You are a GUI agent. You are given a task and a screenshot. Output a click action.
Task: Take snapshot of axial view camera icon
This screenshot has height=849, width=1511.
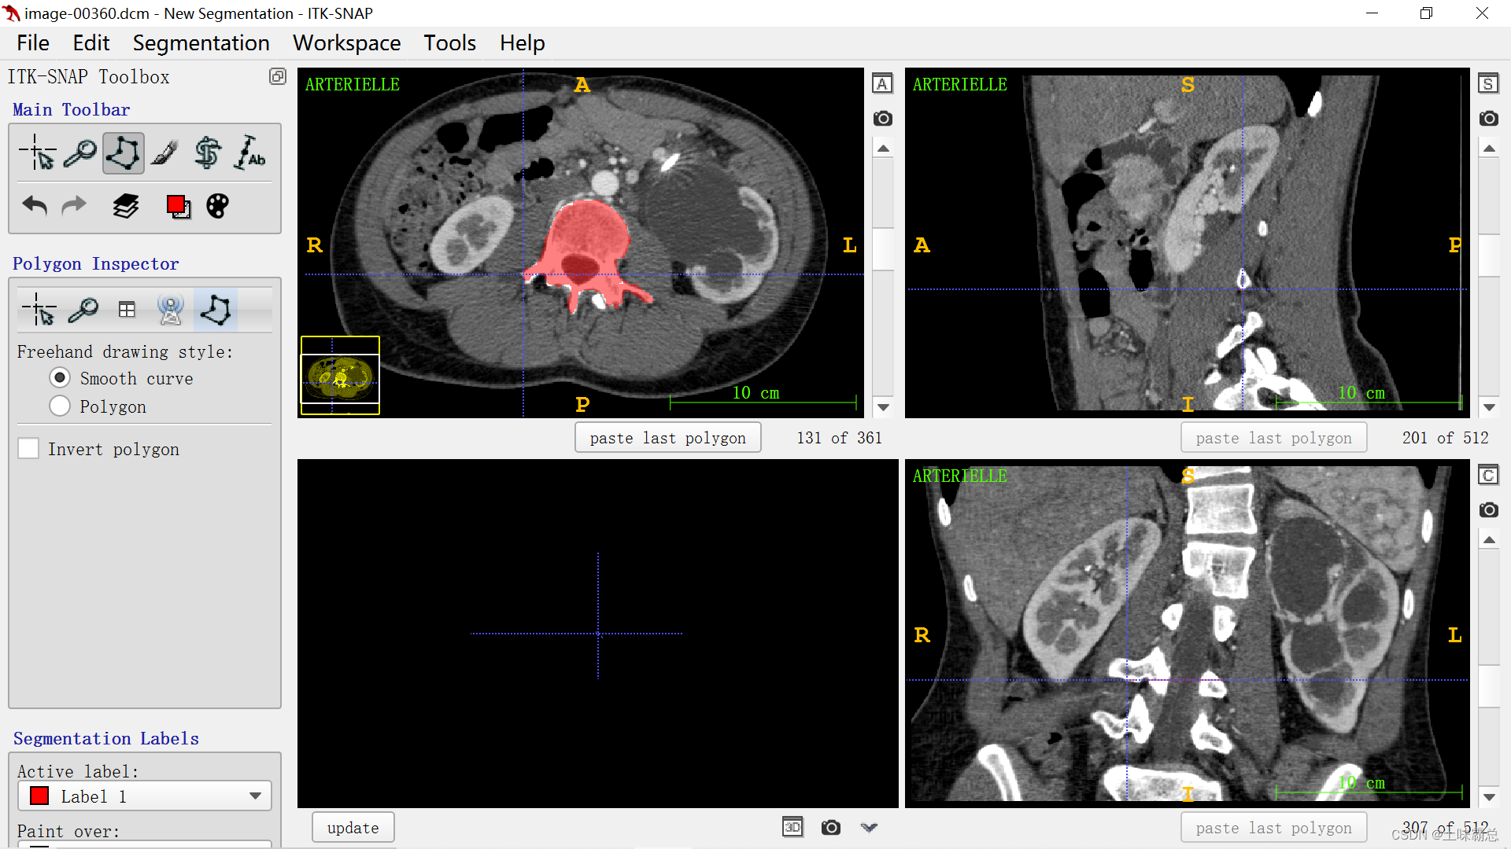coord(882,118)
